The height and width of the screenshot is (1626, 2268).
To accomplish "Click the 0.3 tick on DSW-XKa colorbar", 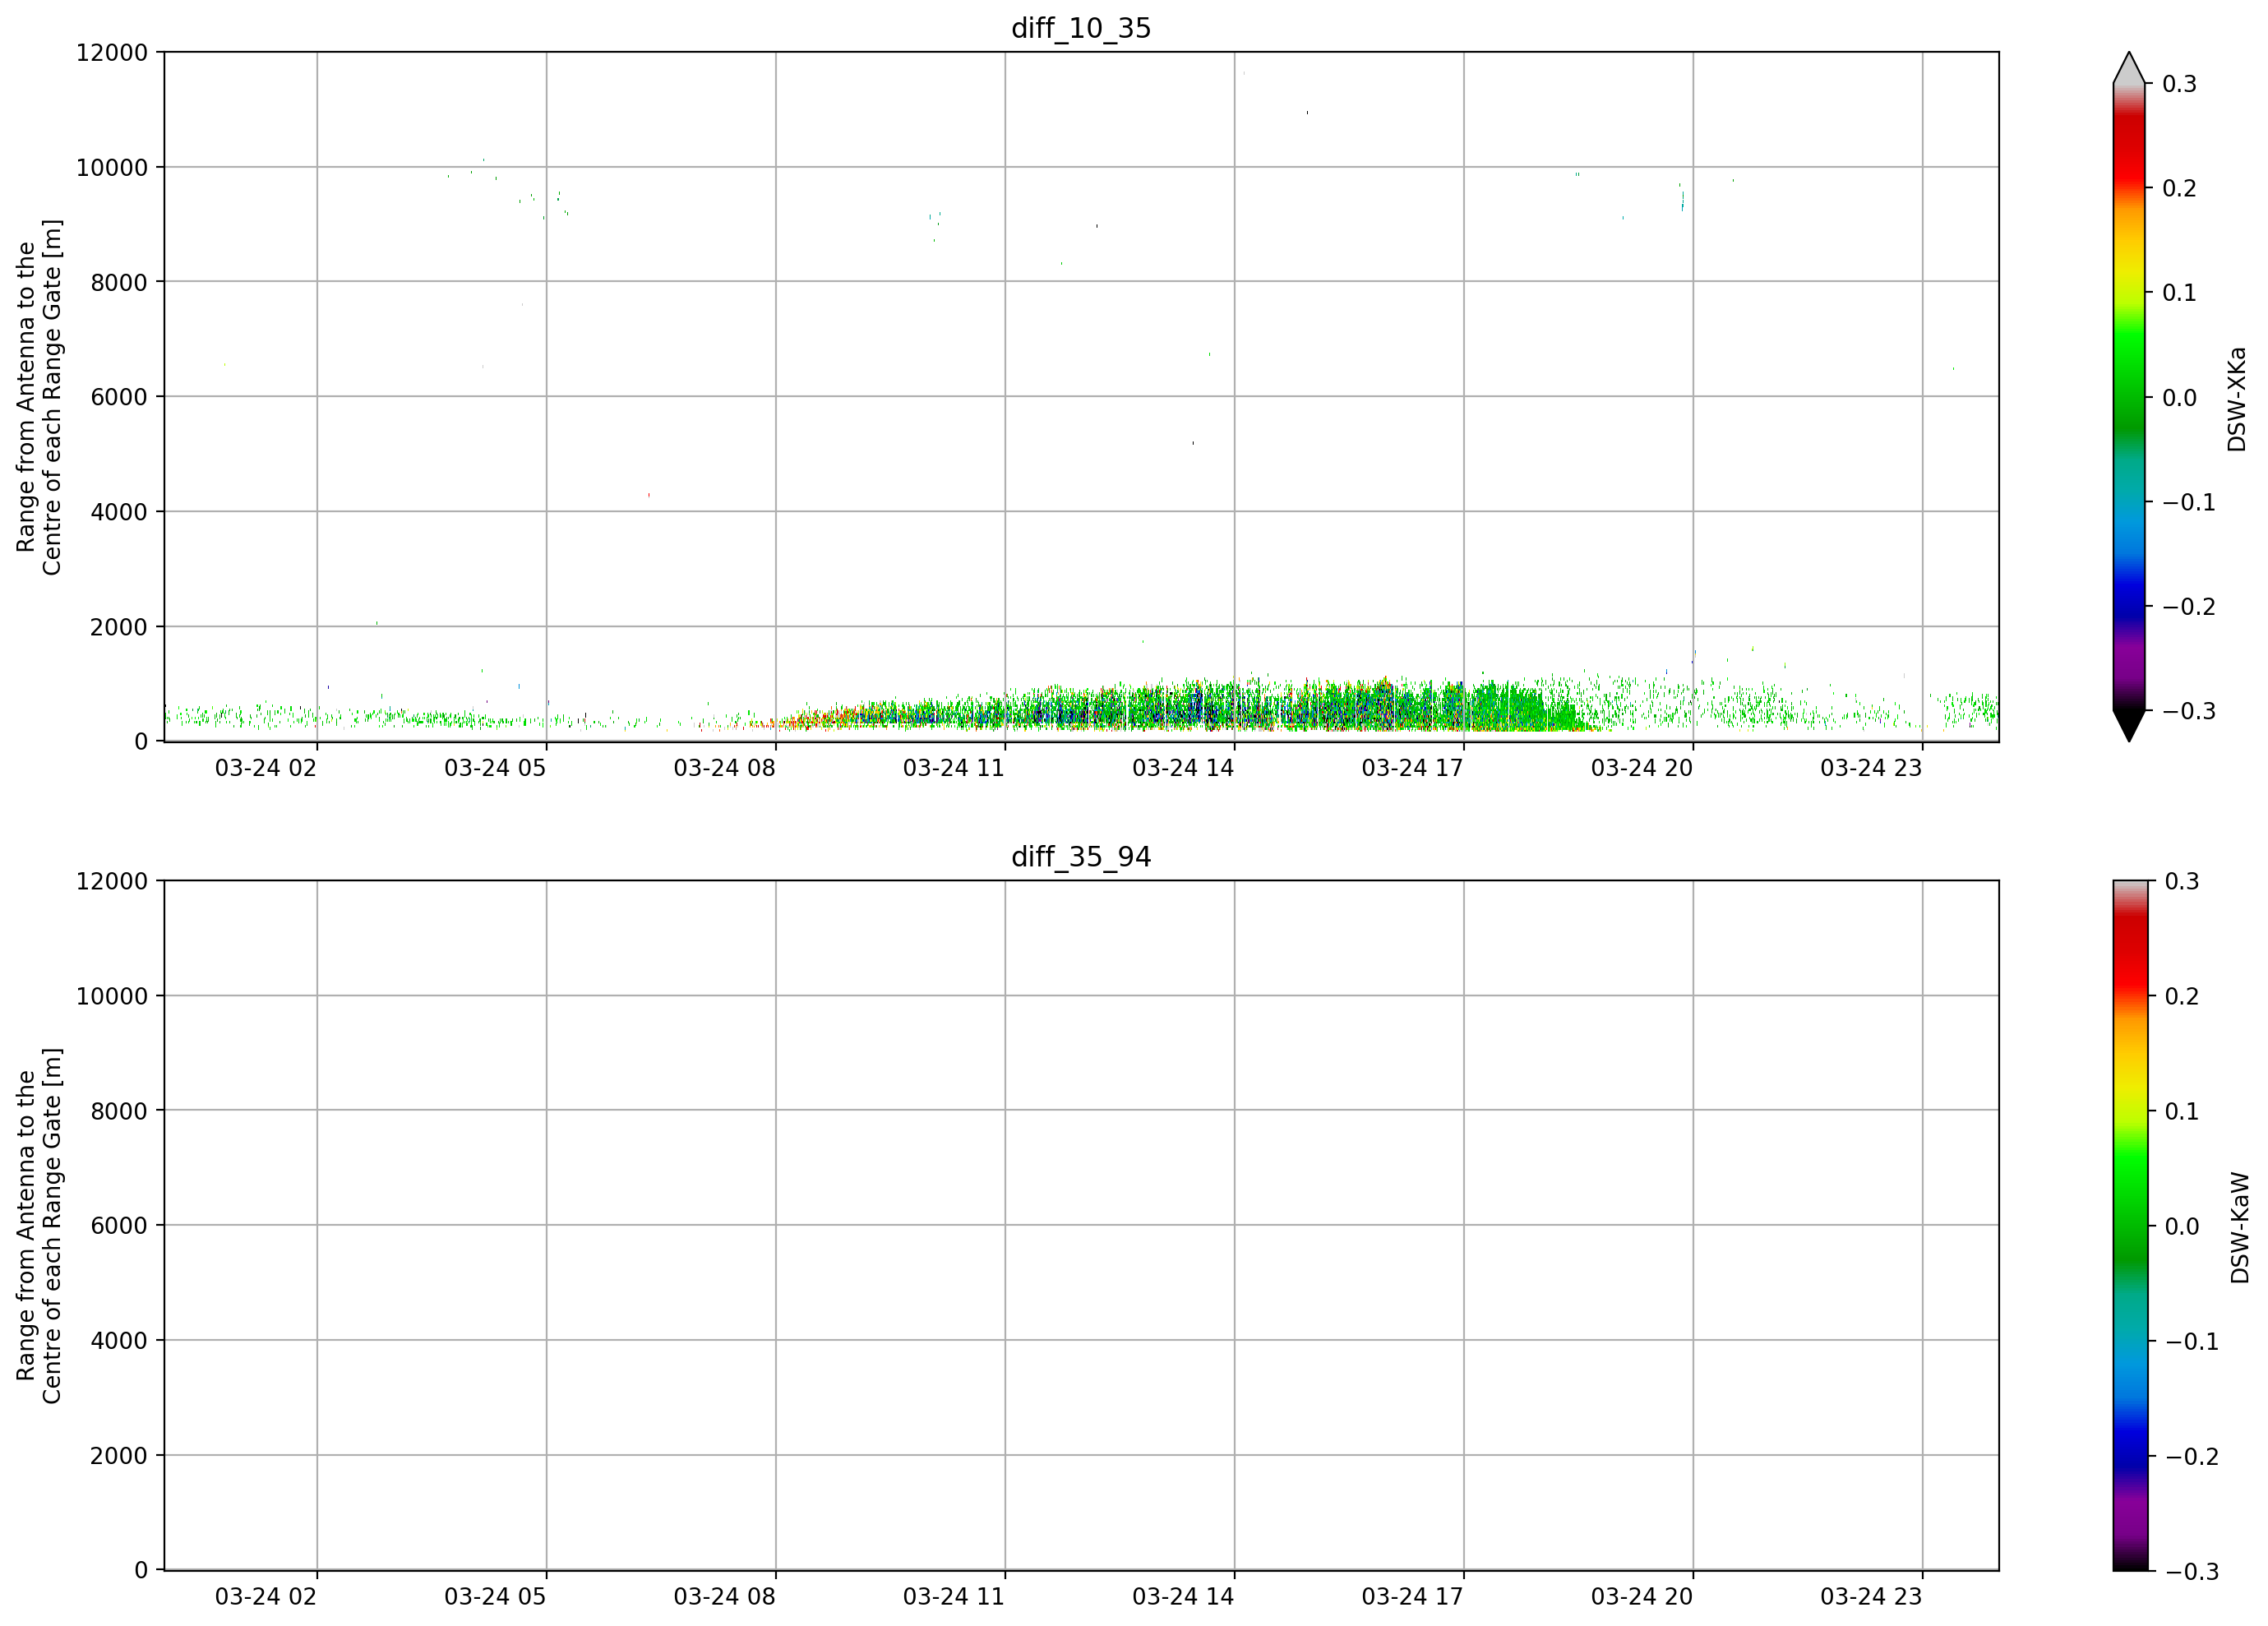I will coord(2180,84).
